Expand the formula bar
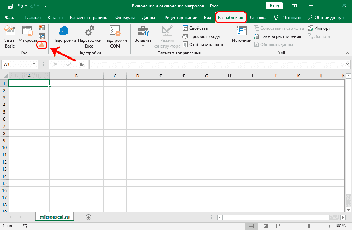This screenshot has width=352, height=230. pos(347,64)
